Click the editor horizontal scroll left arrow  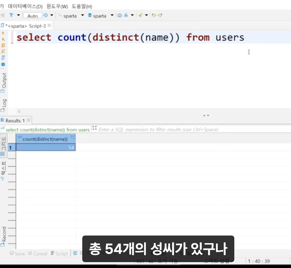tap(19, 111)
